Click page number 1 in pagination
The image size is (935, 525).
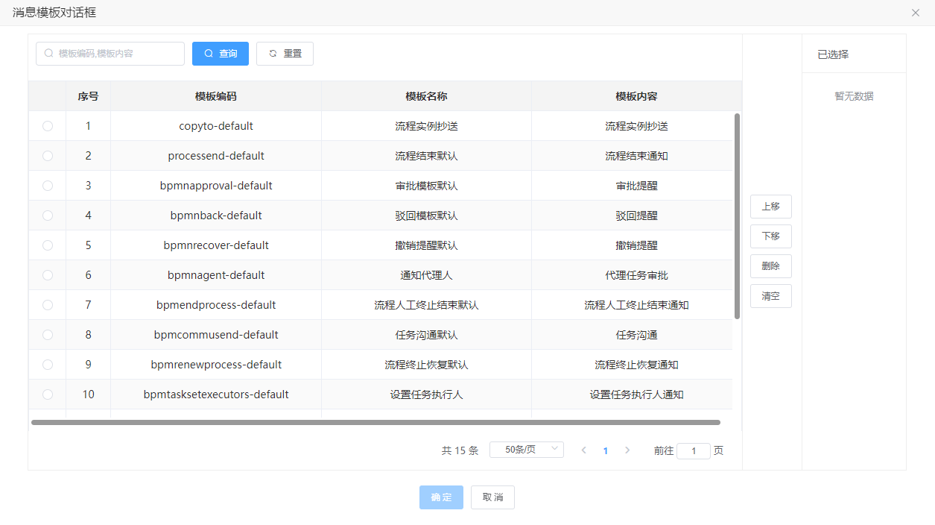click(x=606, y=450)
